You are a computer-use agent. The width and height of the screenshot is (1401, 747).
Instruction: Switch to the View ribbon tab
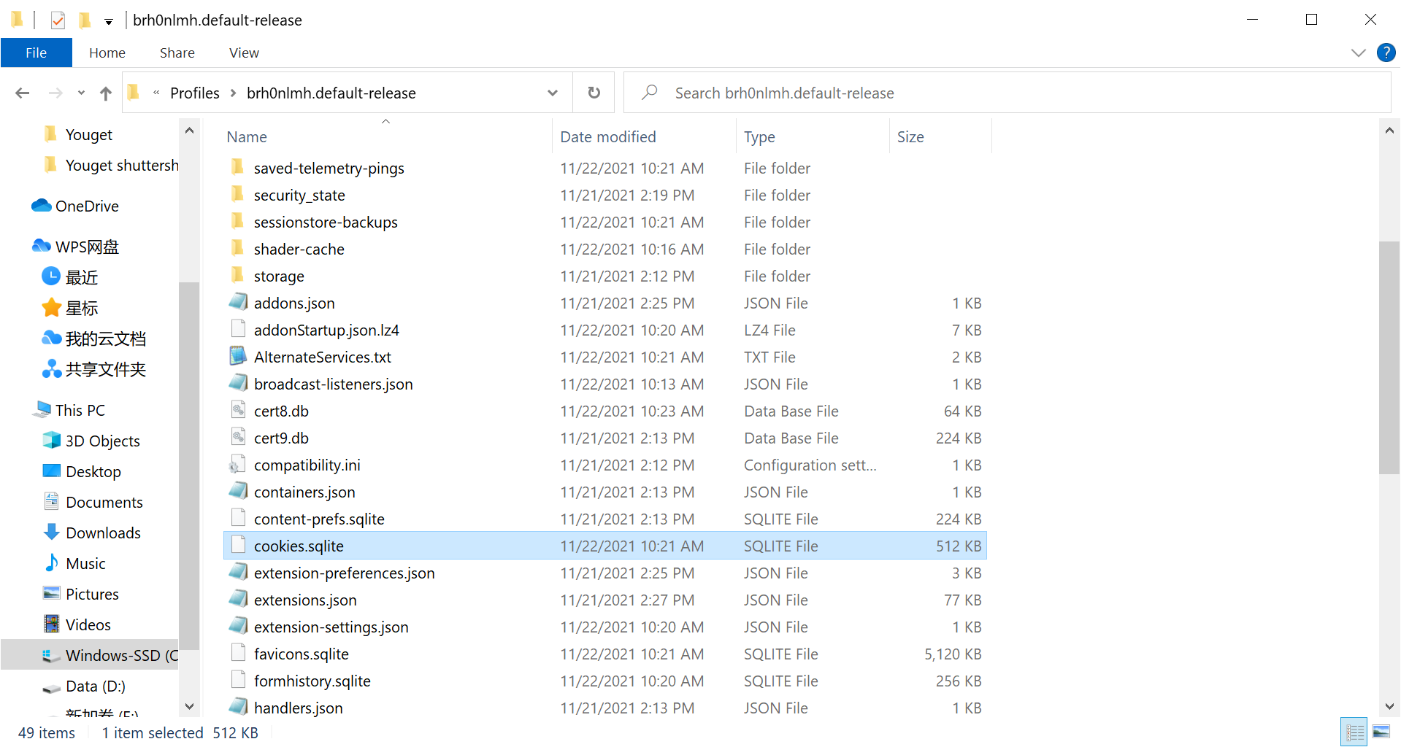pos(244,53)
